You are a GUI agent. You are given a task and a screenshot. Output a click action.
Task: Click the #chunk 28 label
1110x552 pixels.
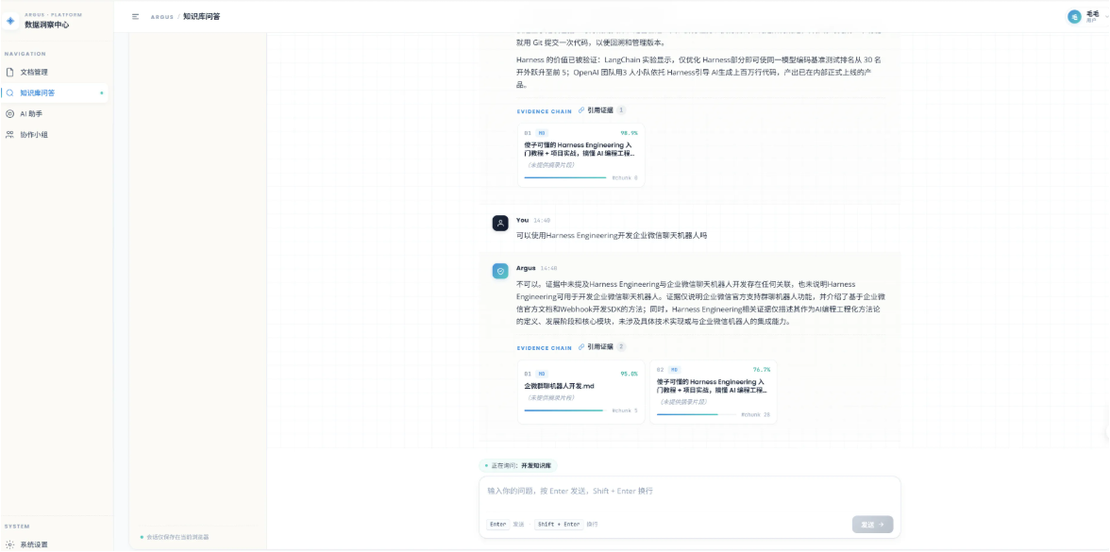pyautogui.click(x=756, y=415)
